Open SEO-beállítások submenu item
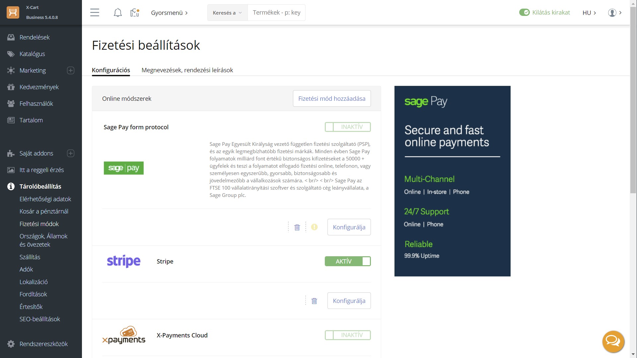The height and width of the screenshot is (358, 637). tap(40, 319)
